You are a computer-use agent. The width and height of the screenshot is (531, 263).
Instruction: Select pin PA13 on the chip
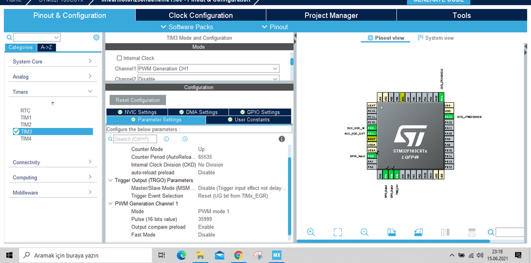[449, 117]
